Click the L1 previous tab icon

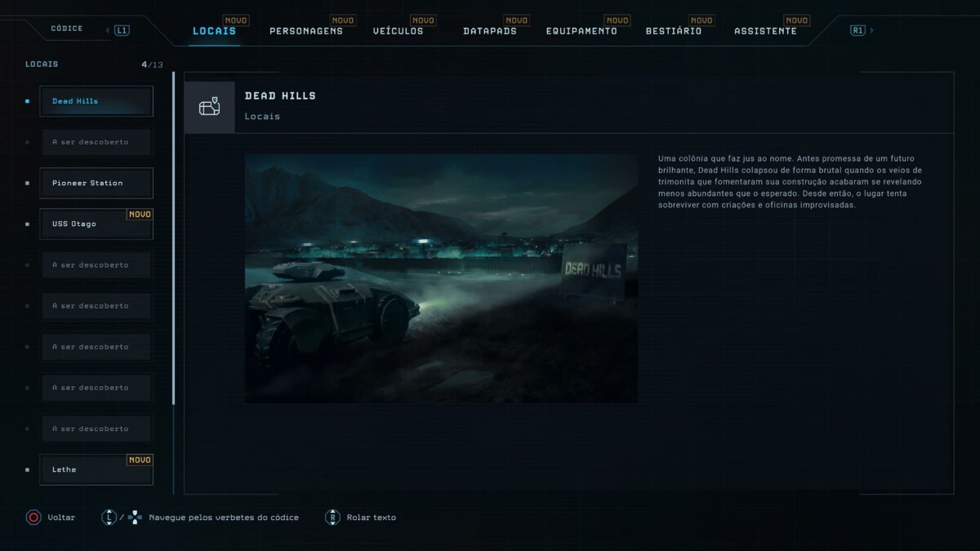122,30
